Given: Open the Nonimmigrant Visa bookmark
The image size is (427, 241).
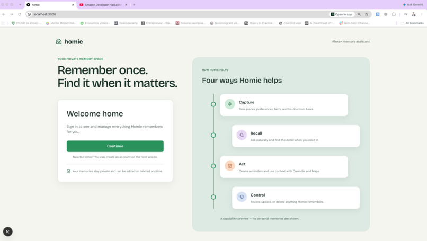Looking at the screenshot, I should pos(225,23).
